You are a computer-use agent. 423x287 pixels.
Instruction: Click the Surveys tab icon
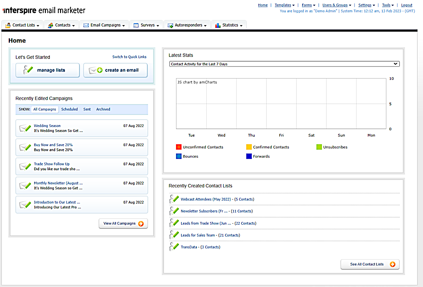[x=136, y=25]
